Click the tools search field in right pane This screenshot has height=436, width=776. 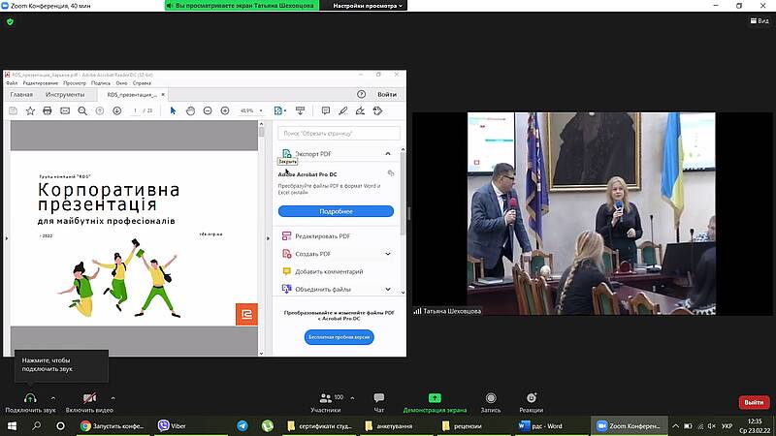[339, 133]
